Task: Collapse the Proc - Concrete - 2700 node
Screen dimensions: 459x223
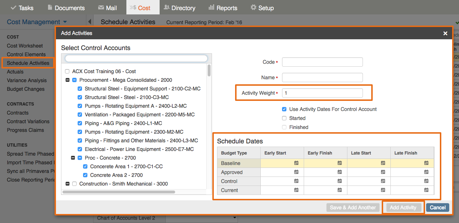Action: click(x=73, y=158)
